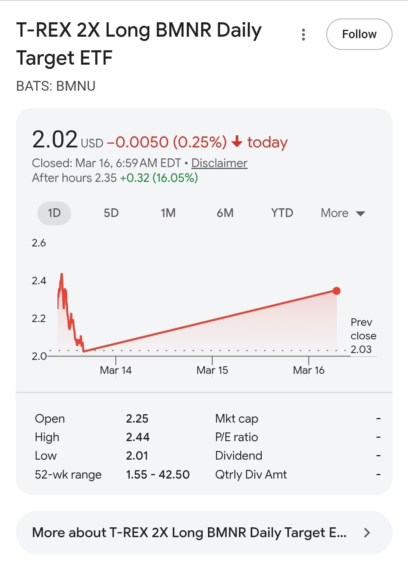Click the Mar 15 axis marker
The image size is (408, 567).
coord(212,370)
